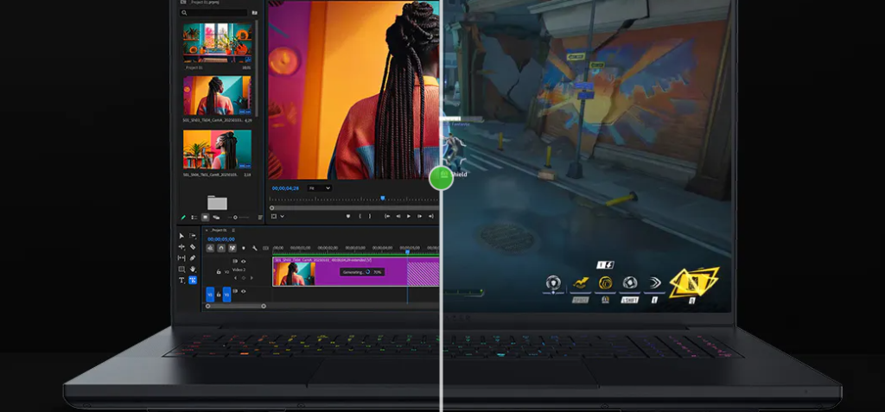Select the Project 01 sequence tab
Image resolution: width=885 pixels, height=412 pixels.
pos(219,230)
